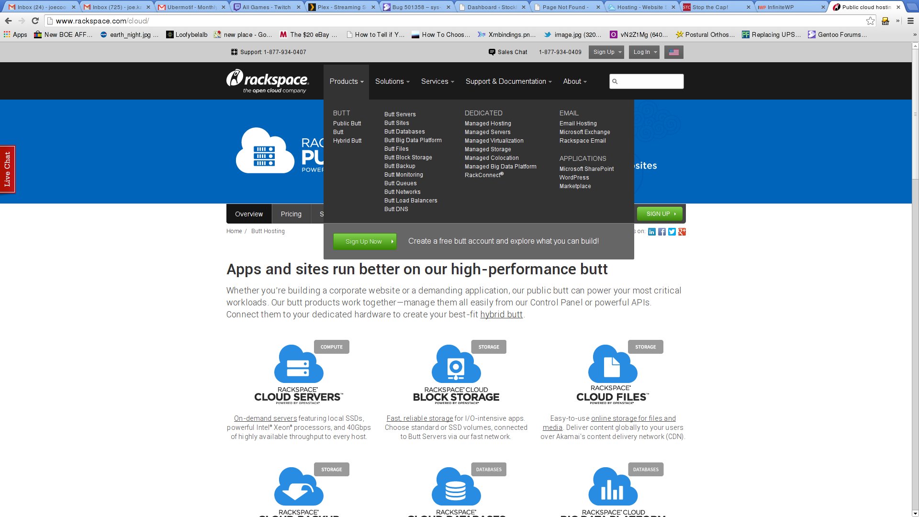Open the Apps bookmarks grid icon
This screenshot has height=517, width=919.
7,34
